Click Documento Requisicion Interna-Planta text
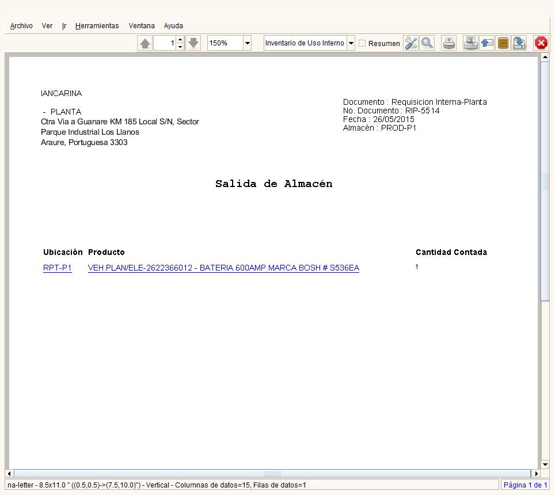Screen dimensions: 555x495 [x=415, y=102]
